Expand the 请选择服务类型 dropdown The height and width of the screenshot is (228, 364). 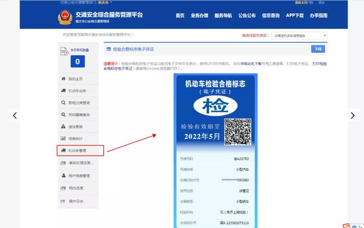(299, 36)
